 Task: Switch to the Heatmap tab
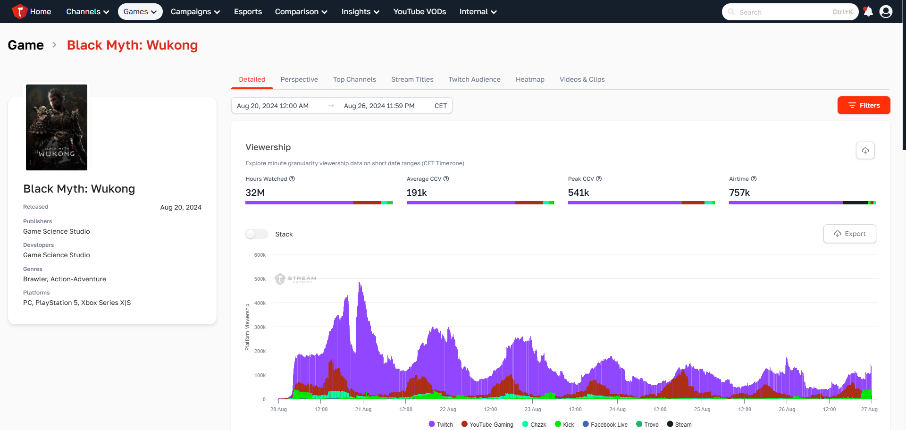[529, 79]
